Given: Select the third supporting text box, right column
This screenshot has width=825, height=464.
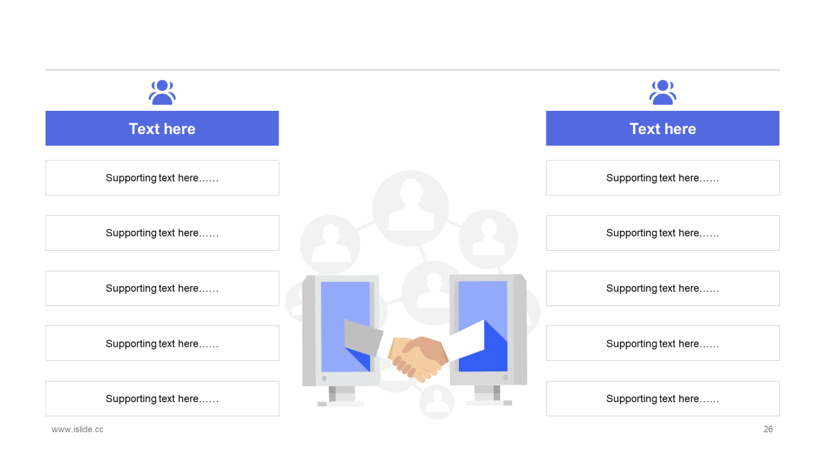Looking at the screenshot, I should pyautogui.click(x=663, y=288).
